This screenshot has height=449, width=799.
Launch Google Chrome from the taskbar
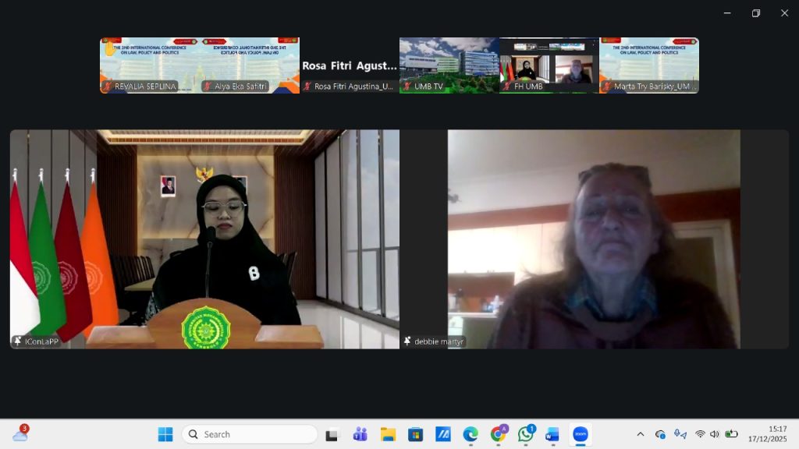(x=498, y=434)
